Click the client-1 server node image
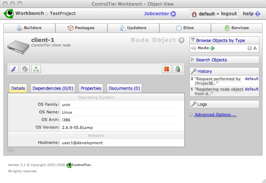The image size is (266, 183). click(18, 47)
